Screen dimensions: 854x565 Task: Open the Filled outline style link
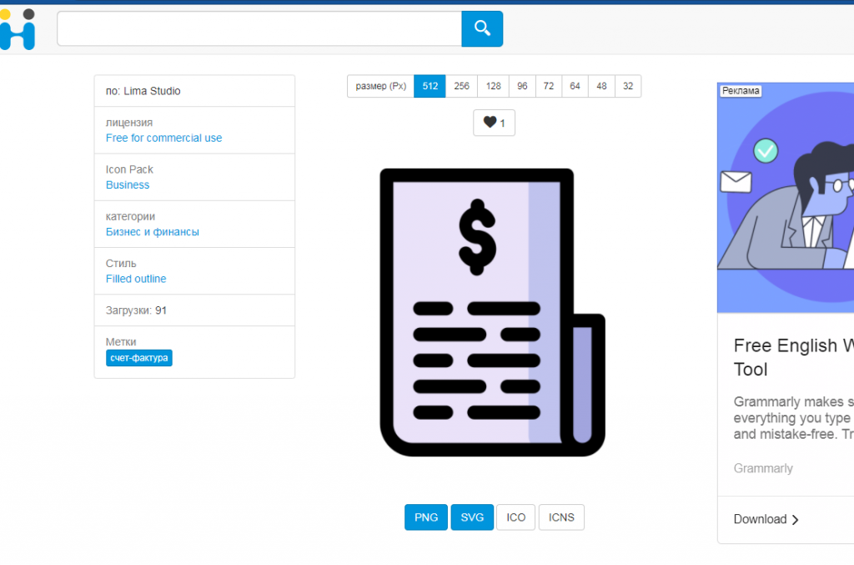pos(136,279)
